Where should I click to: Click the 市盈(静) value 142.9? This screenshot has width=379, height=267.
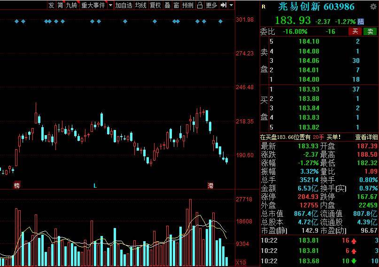tap(310, 230)
